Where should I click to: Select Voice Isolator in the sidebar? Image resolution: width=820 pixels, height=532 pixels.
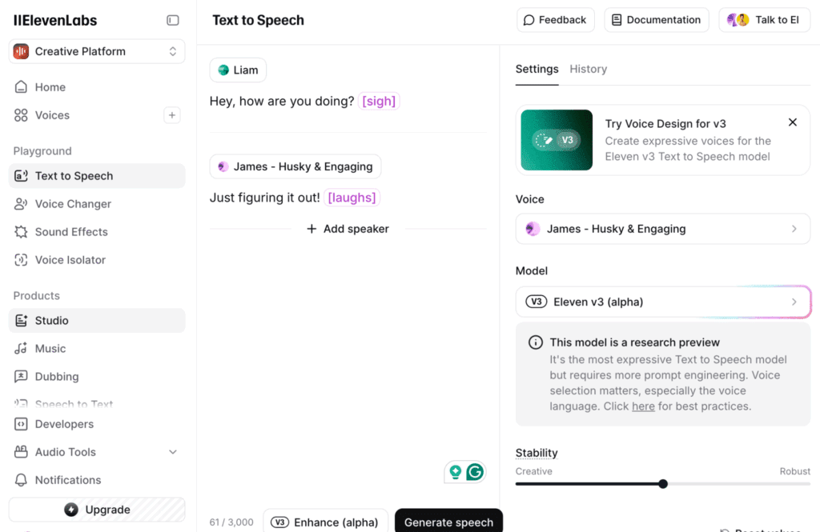point(70,260)
